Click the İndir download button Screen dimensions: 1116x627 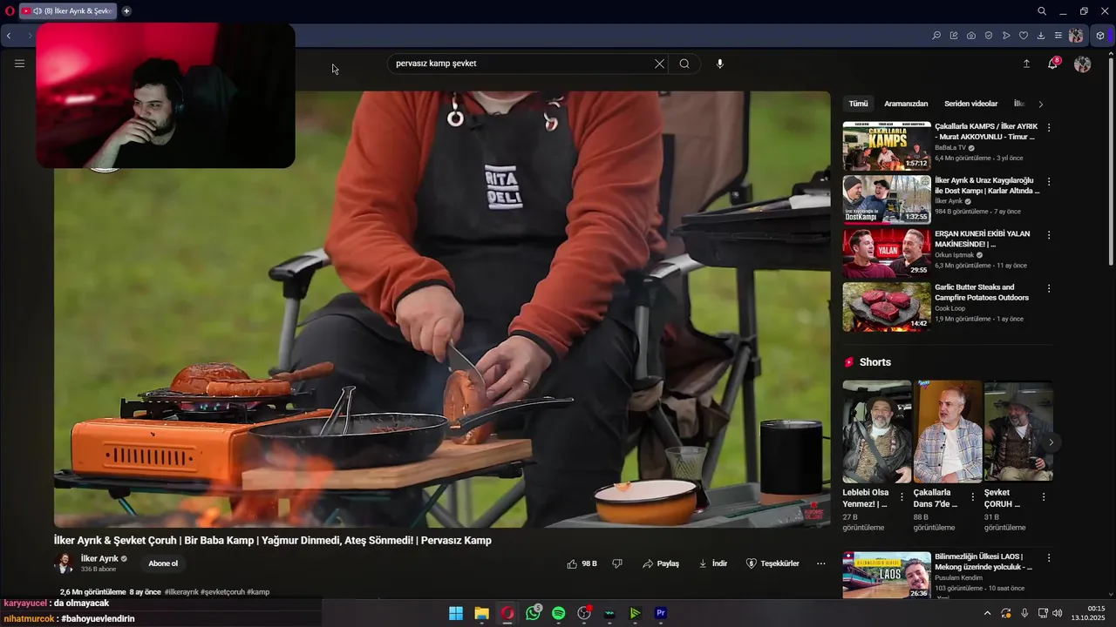(x=713, y=563)
